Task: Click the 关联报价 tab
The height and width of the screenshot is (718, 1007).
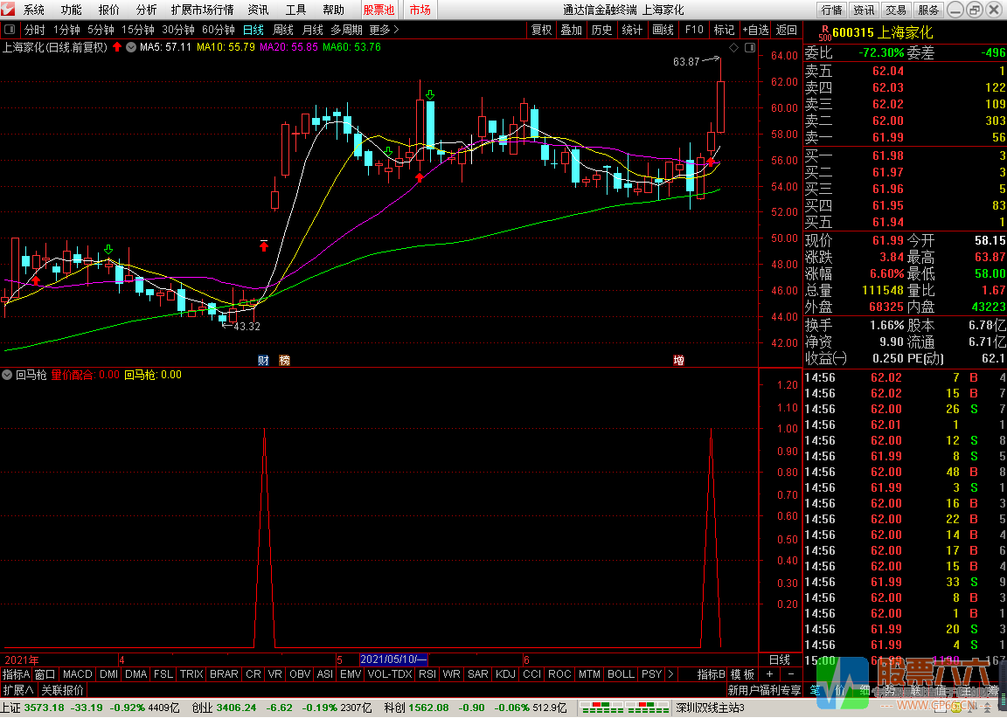Action: 62,690
